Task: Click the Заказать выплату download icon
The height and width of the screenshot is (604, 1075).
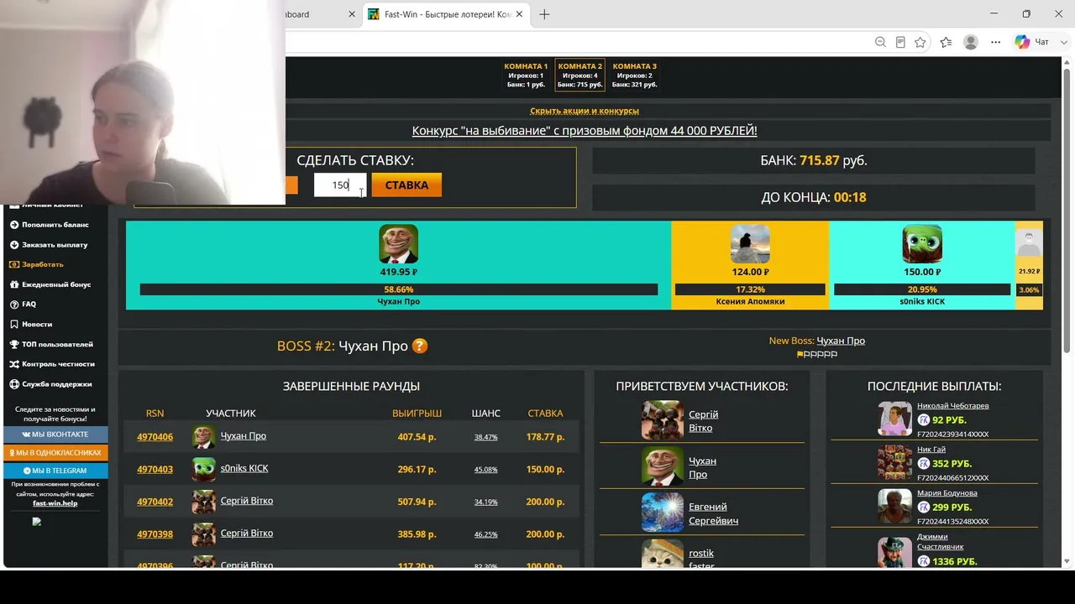Action: tap(14, 245)
